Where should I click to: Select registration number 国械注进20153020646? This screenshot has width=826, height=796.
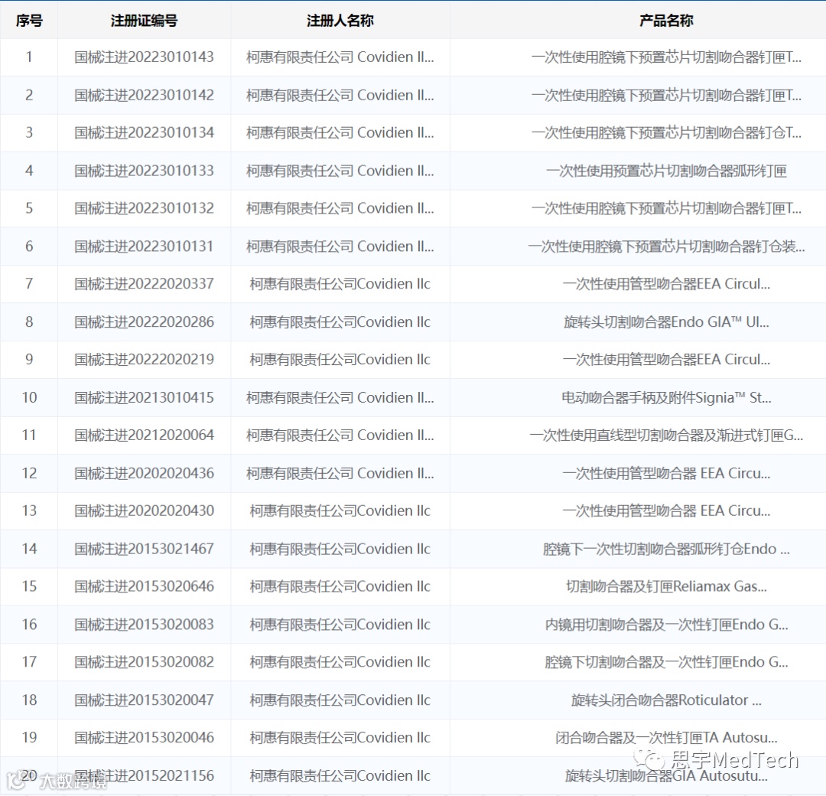(144, 586)
